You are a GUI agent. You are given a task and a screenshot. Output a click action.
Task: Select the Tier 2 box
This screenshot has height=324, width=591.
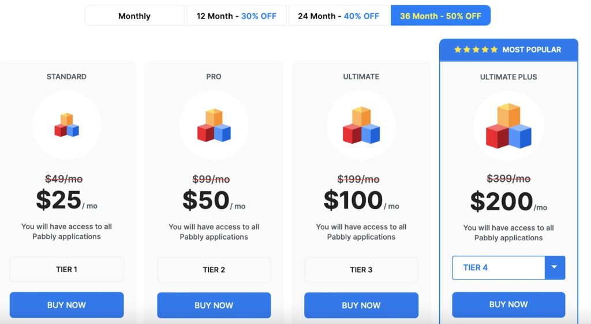pyautogui.click(x=214, y=269)
